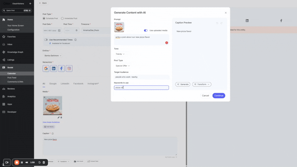Viewport: 297px width, 167px height.
Task: Stop the screen recording
Action: 17,162
